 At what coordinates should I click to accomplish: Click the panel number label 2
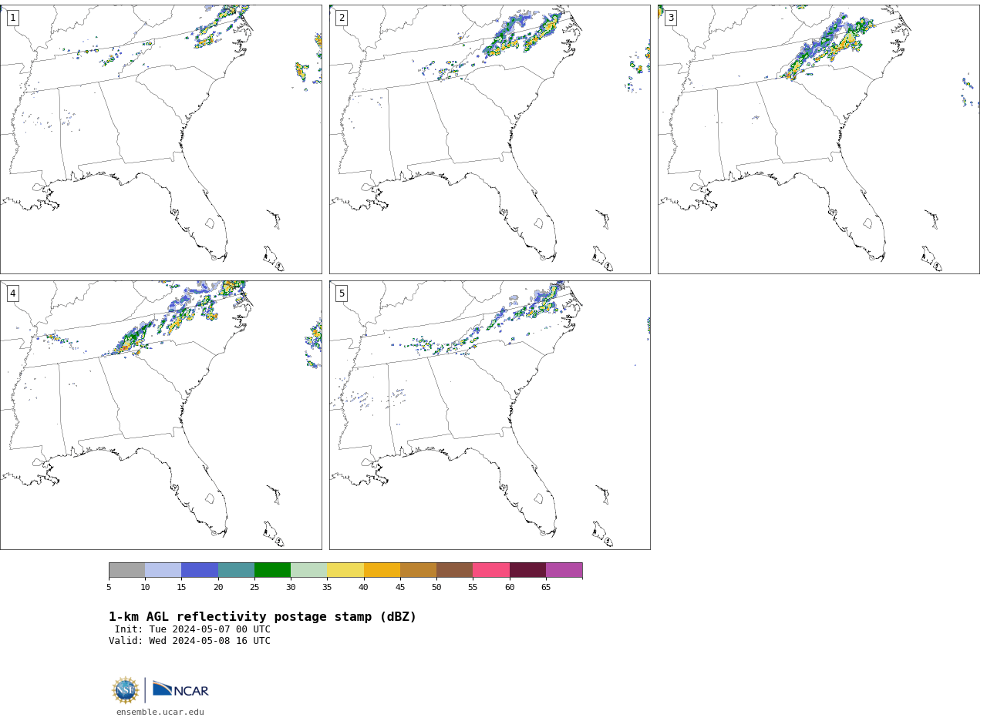click(x=342, y=18)
